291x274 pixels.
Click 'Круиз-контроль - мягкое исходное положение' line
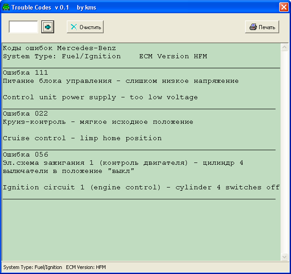[x=98, y=122]
